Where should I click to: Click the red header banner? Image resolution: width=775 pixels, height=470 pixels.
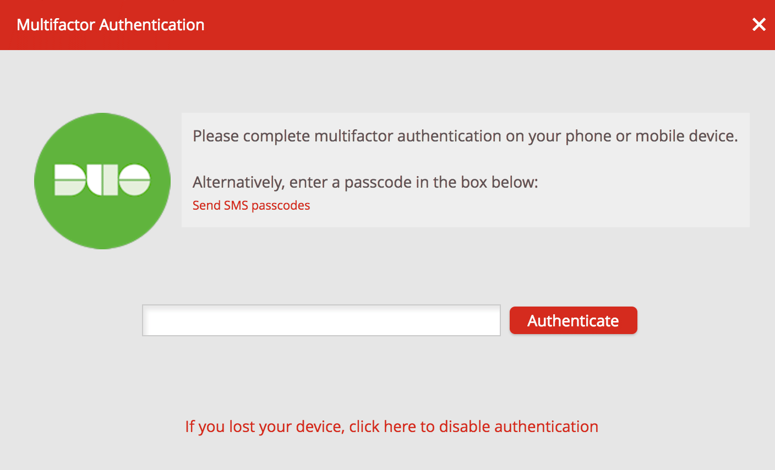pos(385,24)
